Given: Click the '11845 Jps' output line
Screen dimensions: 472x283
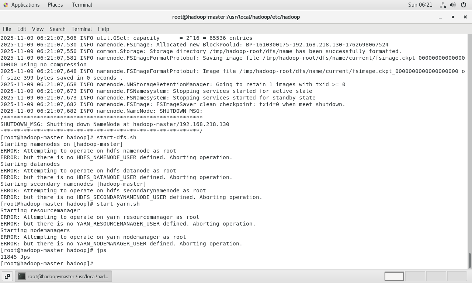Looking at the screenshot, I should tap(15, 257).
